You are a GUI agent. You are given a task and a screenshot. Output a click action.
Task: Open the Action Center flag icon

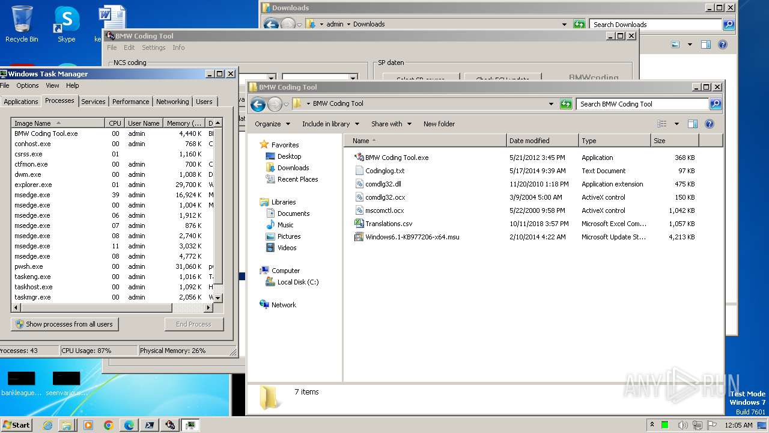point(712,425)
